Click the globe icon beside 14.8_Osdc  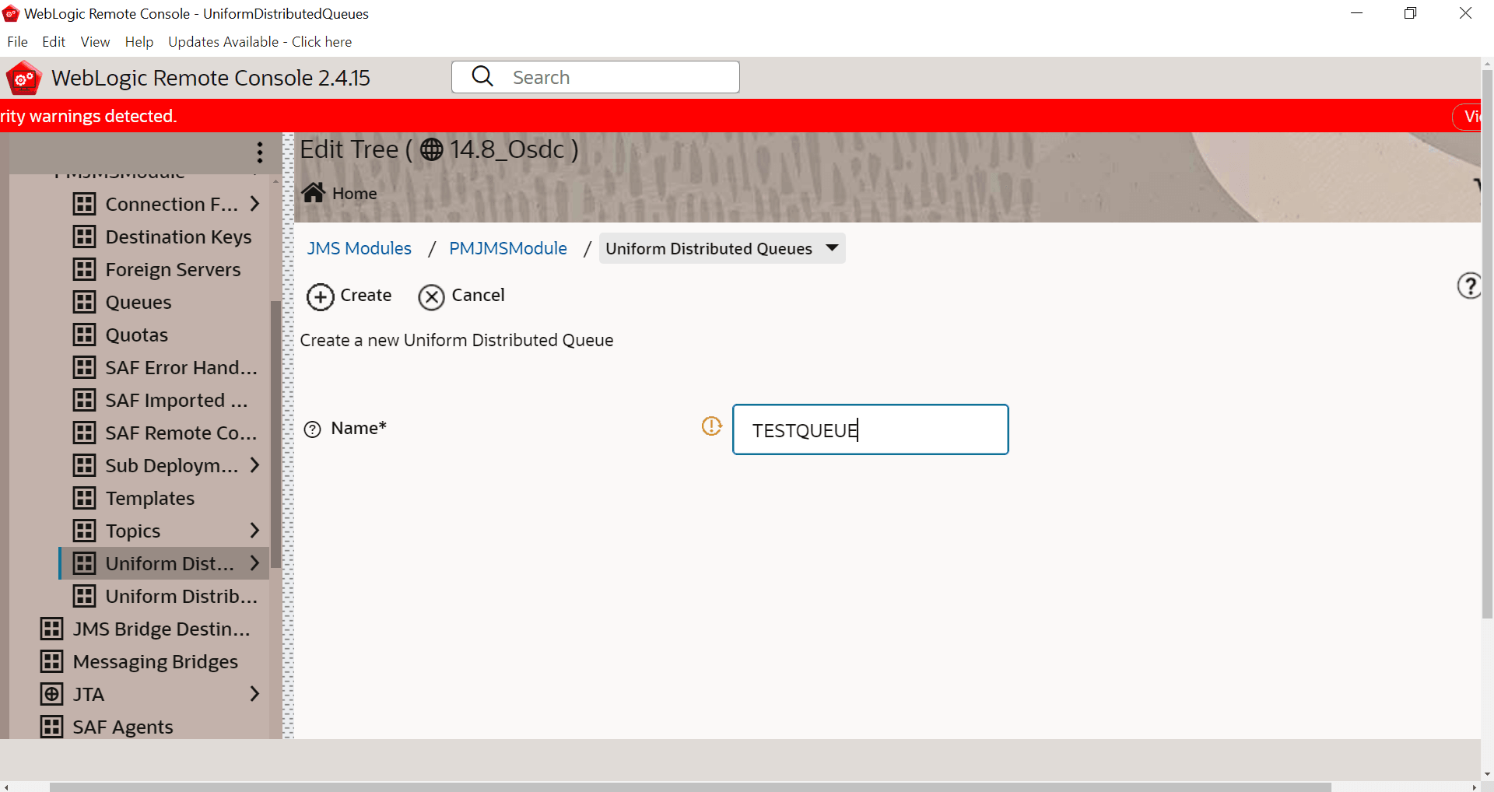[432, 149]
